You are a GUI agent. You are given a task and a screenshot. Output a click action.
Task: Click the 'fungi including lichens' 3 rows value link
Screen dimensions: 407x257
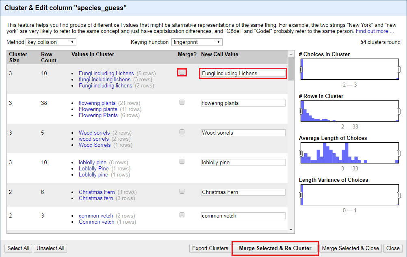(x=104, y=80)
